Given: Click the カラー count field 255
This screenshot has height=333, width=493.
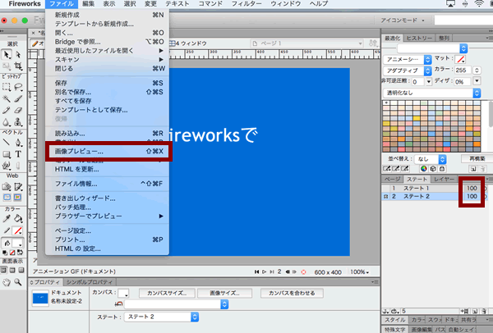Looking at the screenshot, I should [x=463, y=70].
